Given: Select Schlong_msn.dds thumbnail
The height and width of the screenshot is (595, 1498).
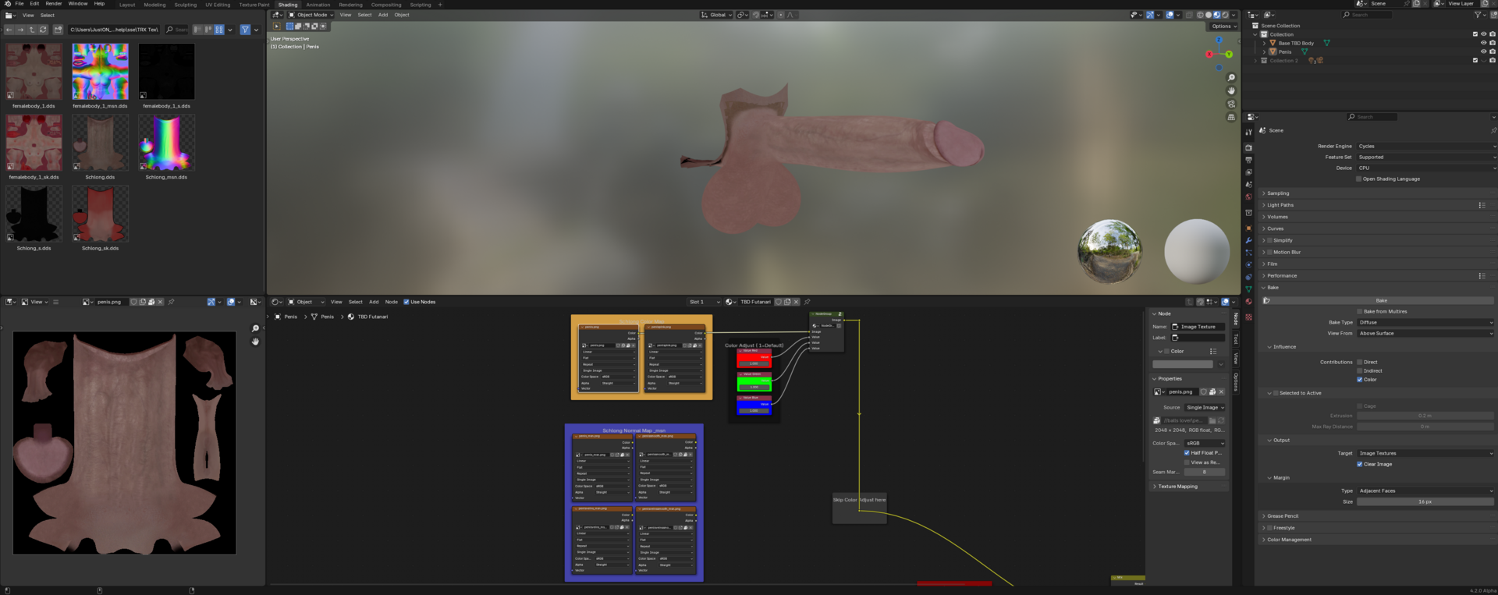Looking at the screenshot, I should pos(166,143).
